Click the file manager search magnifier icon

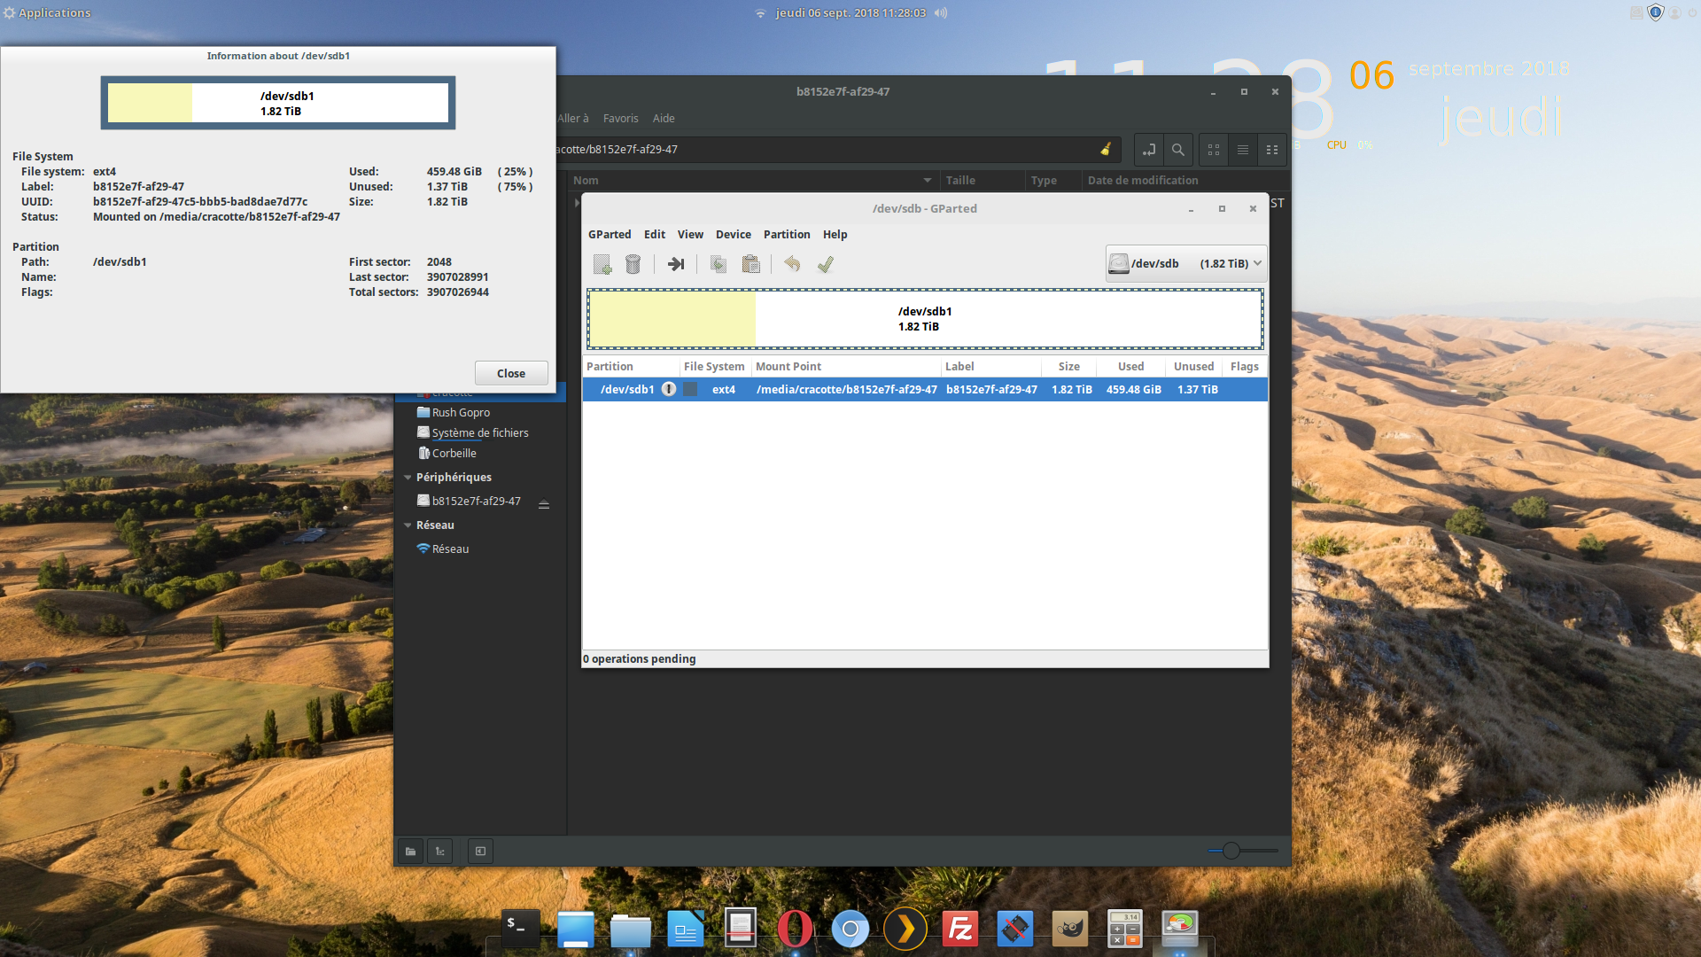[1177, 150]
